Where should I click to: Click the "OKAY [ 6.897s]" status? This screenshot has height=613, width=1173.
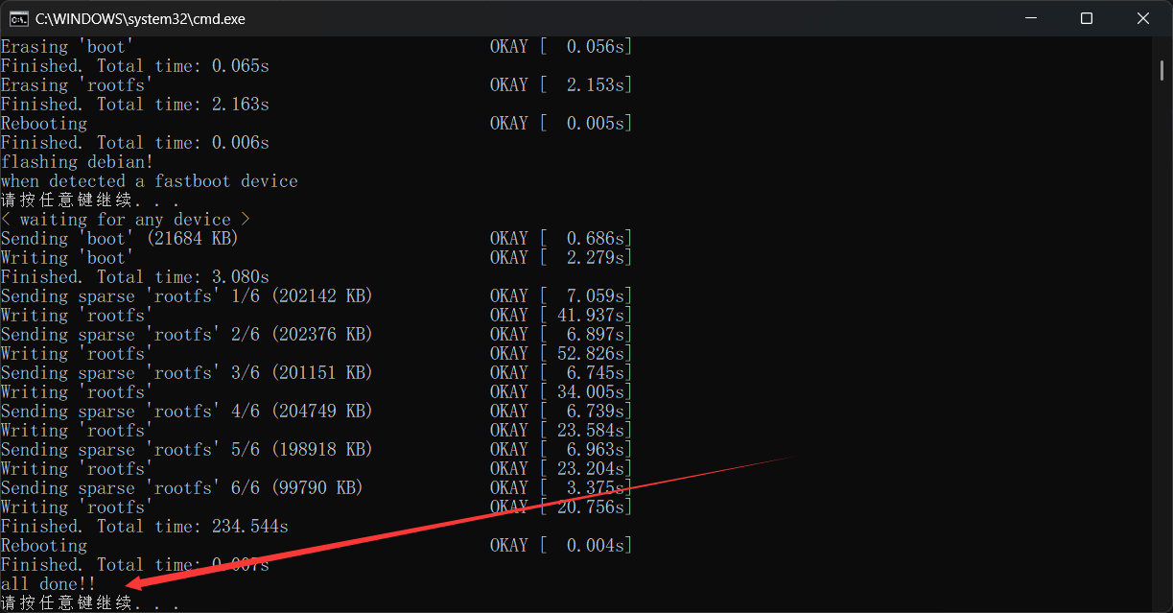click(561, 335)
